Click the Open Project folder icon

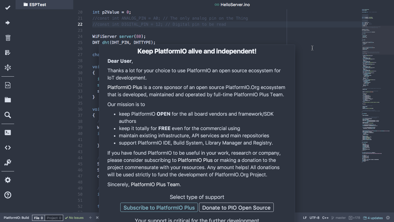[x=8, y=100]
